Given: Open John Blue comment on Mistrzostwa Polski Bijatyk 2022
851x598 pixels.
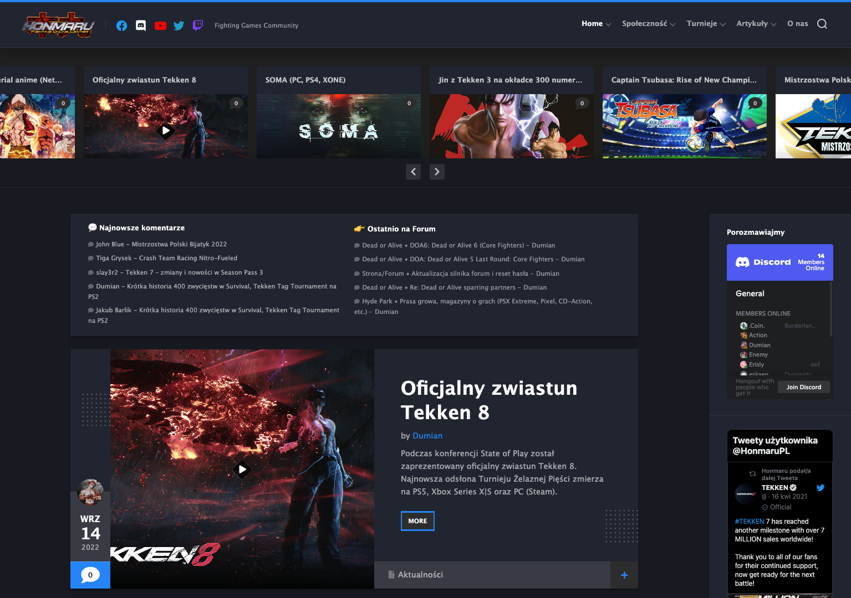Looking at the screenshot, I should [161, 244].
